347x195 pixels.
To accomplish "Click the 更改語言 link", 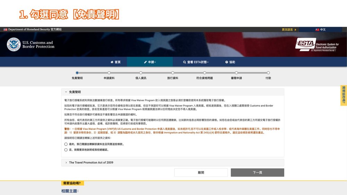I will pos(287,29).
